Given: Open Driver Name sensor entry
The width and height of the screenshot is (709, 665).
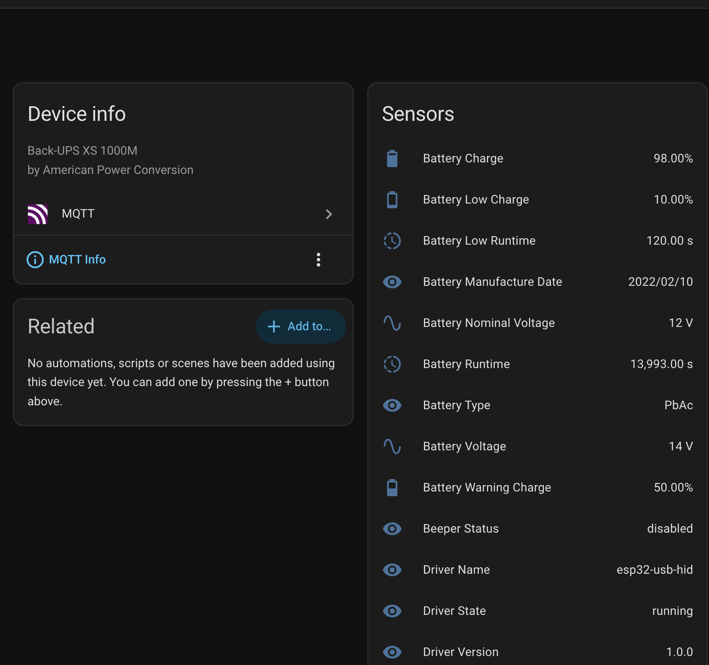Looking at the screenshot, I should click(538, 570).
